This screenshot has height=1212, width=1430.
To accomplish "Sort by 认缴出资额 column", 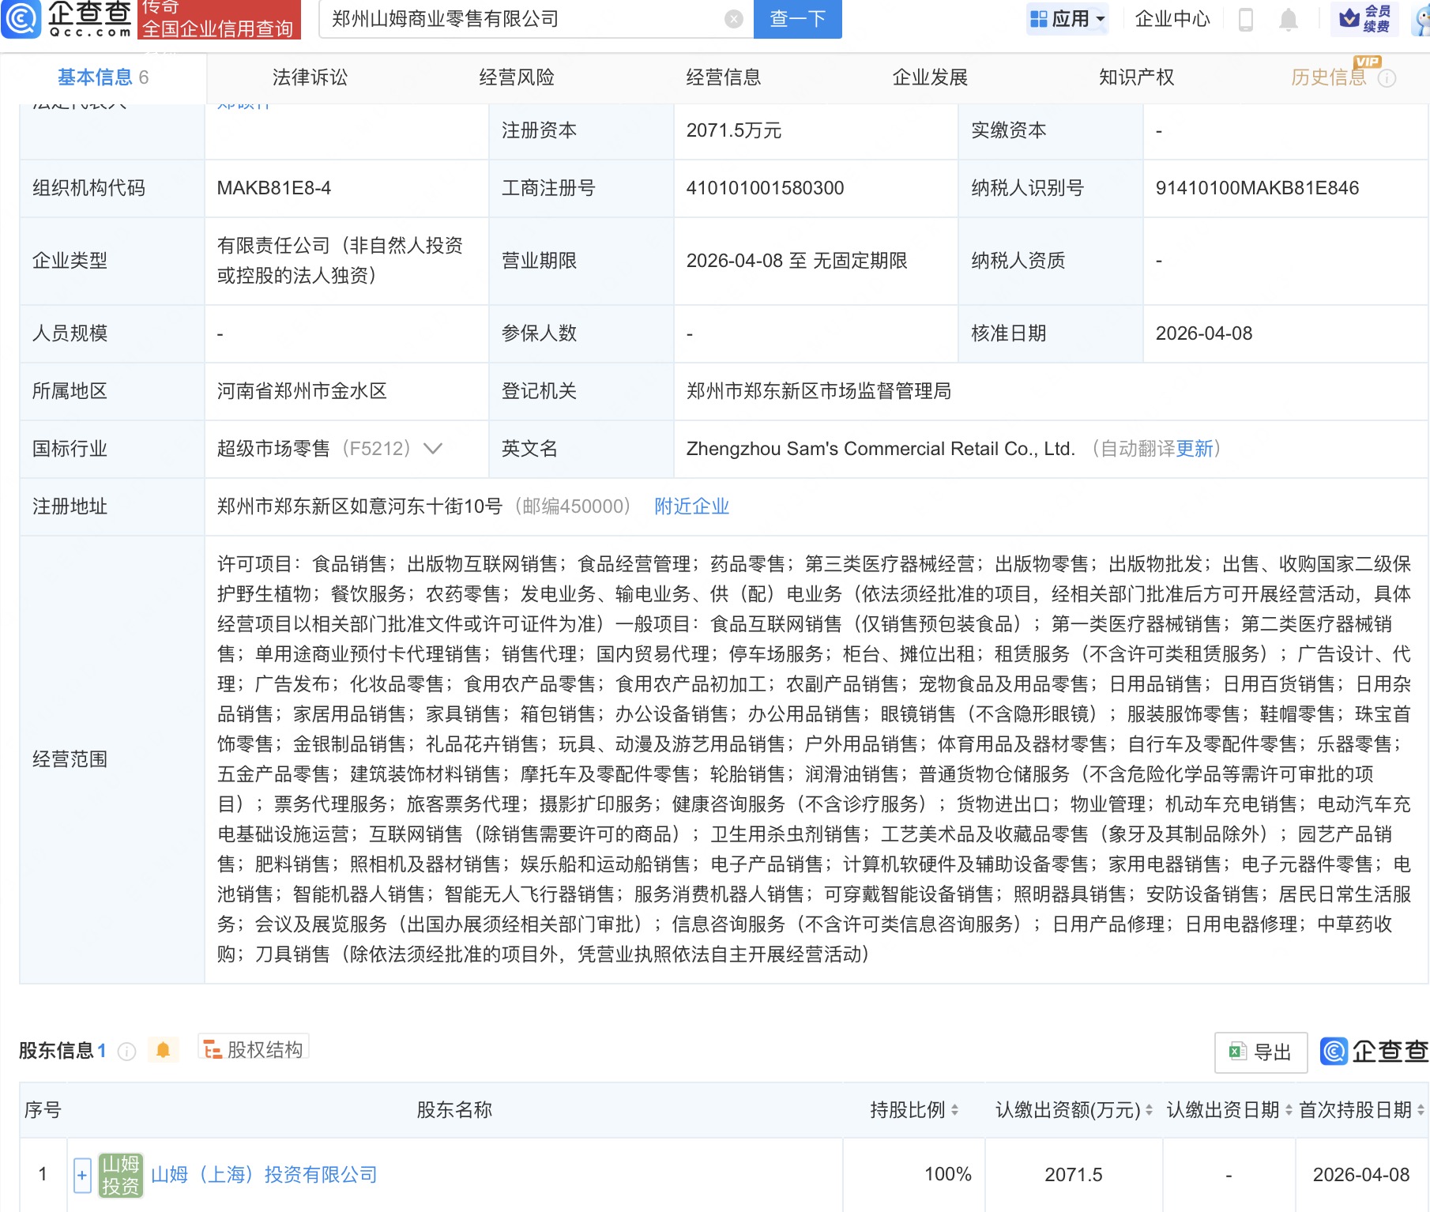I will [1149, 1110].
